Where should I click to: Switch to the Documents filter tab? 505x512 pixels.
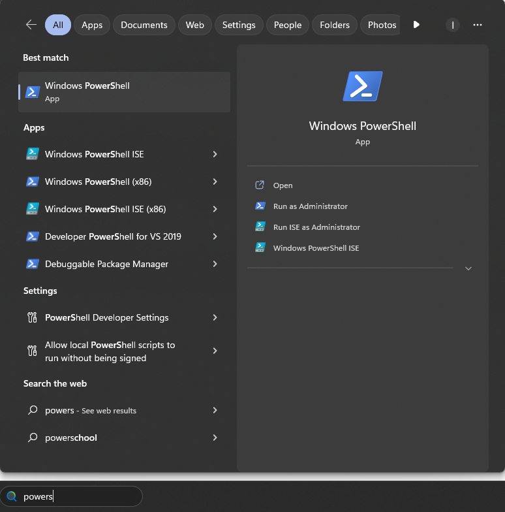(144, 25)
